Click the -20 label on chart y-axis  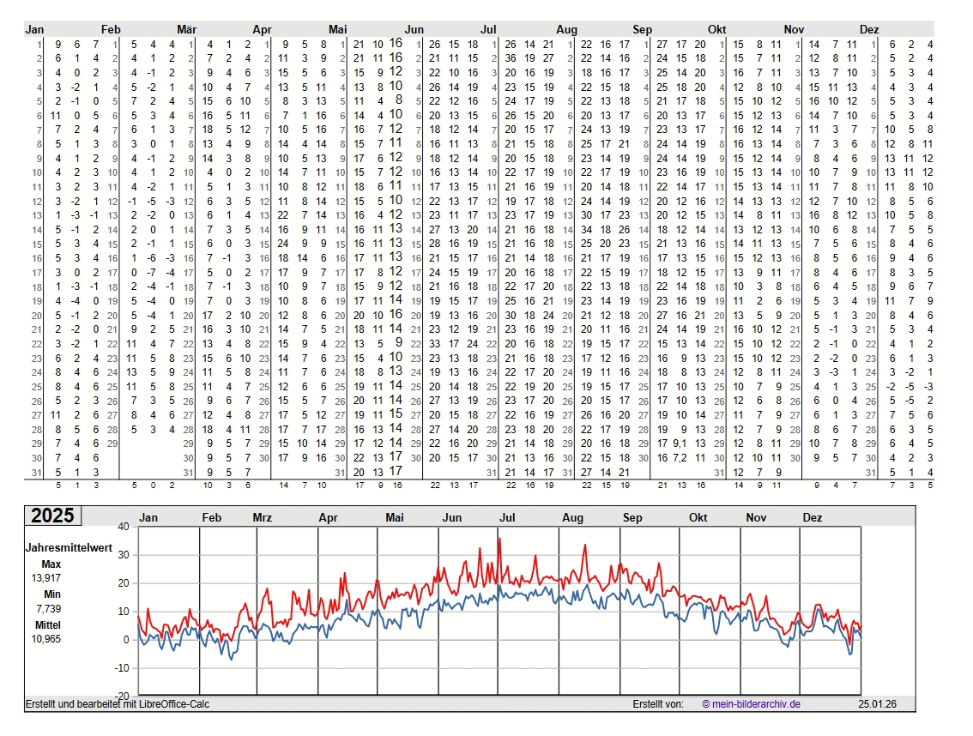(121, 696)
